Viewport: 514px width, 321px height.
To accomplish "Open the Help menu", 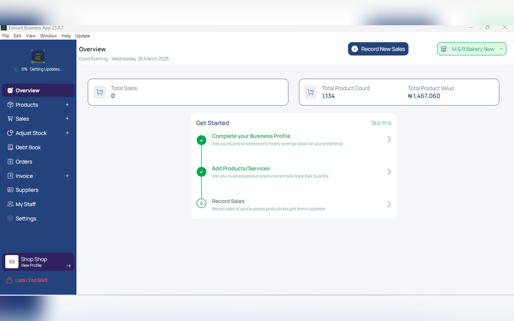I will [66, 36].
